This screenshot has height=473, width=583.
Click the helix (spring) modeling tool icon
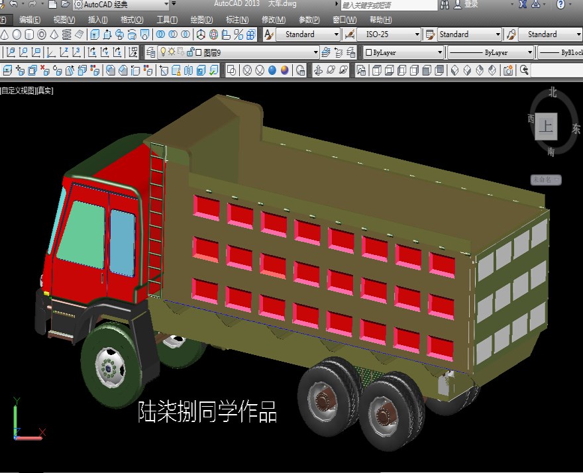coord(67,34)
